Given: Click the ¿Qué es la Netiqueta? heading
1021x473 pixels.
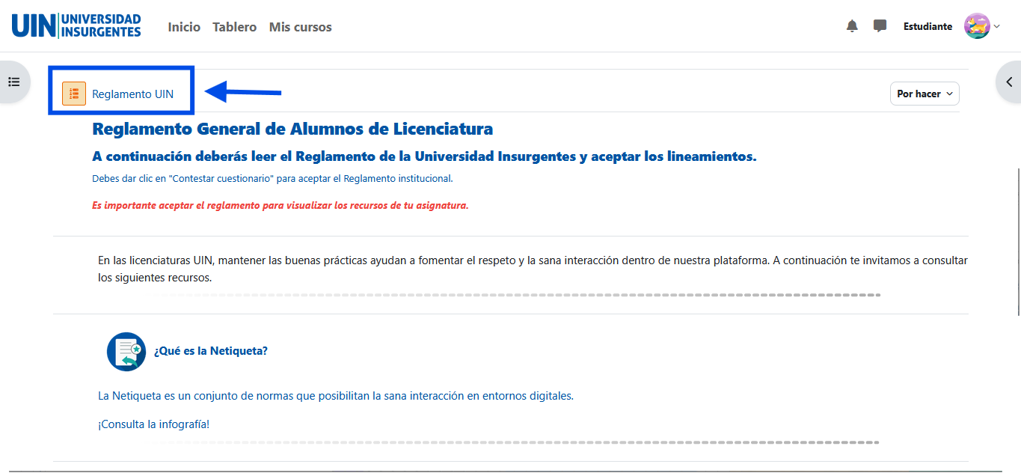Looking at the screenshot, I should [x=210, y=351].
